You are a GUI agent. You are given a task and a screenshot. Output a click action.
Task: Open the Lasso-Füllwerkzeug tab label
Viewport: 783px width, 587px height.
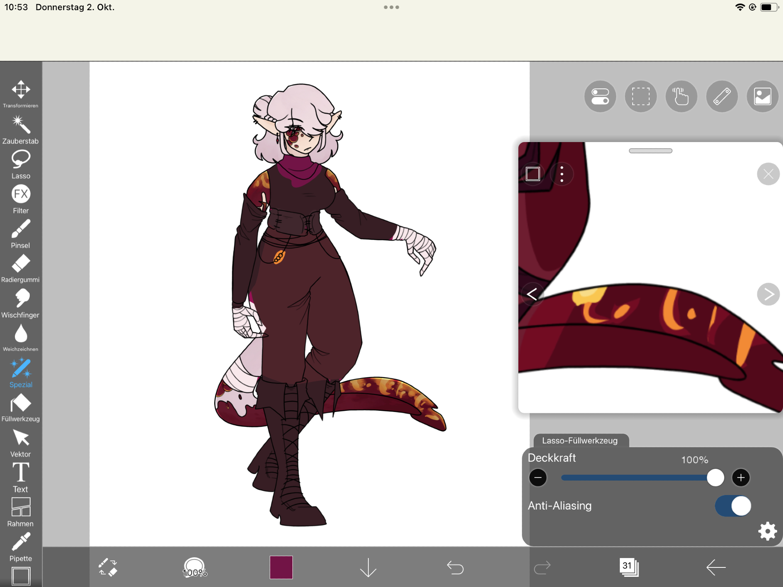tap(580, 441)
